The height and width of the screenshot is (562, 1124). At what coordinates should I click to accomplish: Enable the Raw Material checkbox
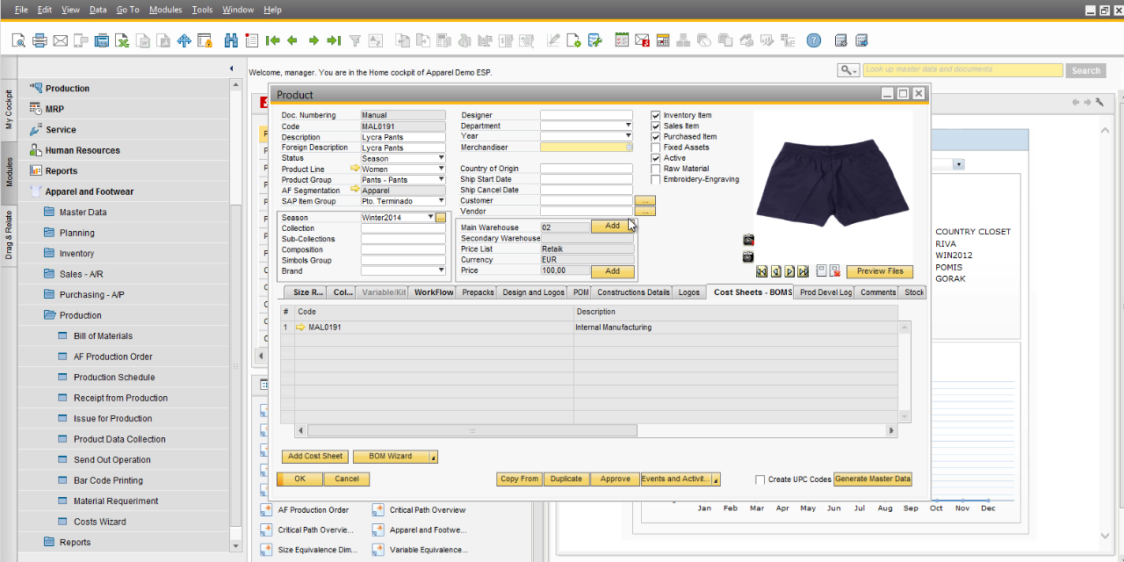pyautogui.click(x=655, y=169)
